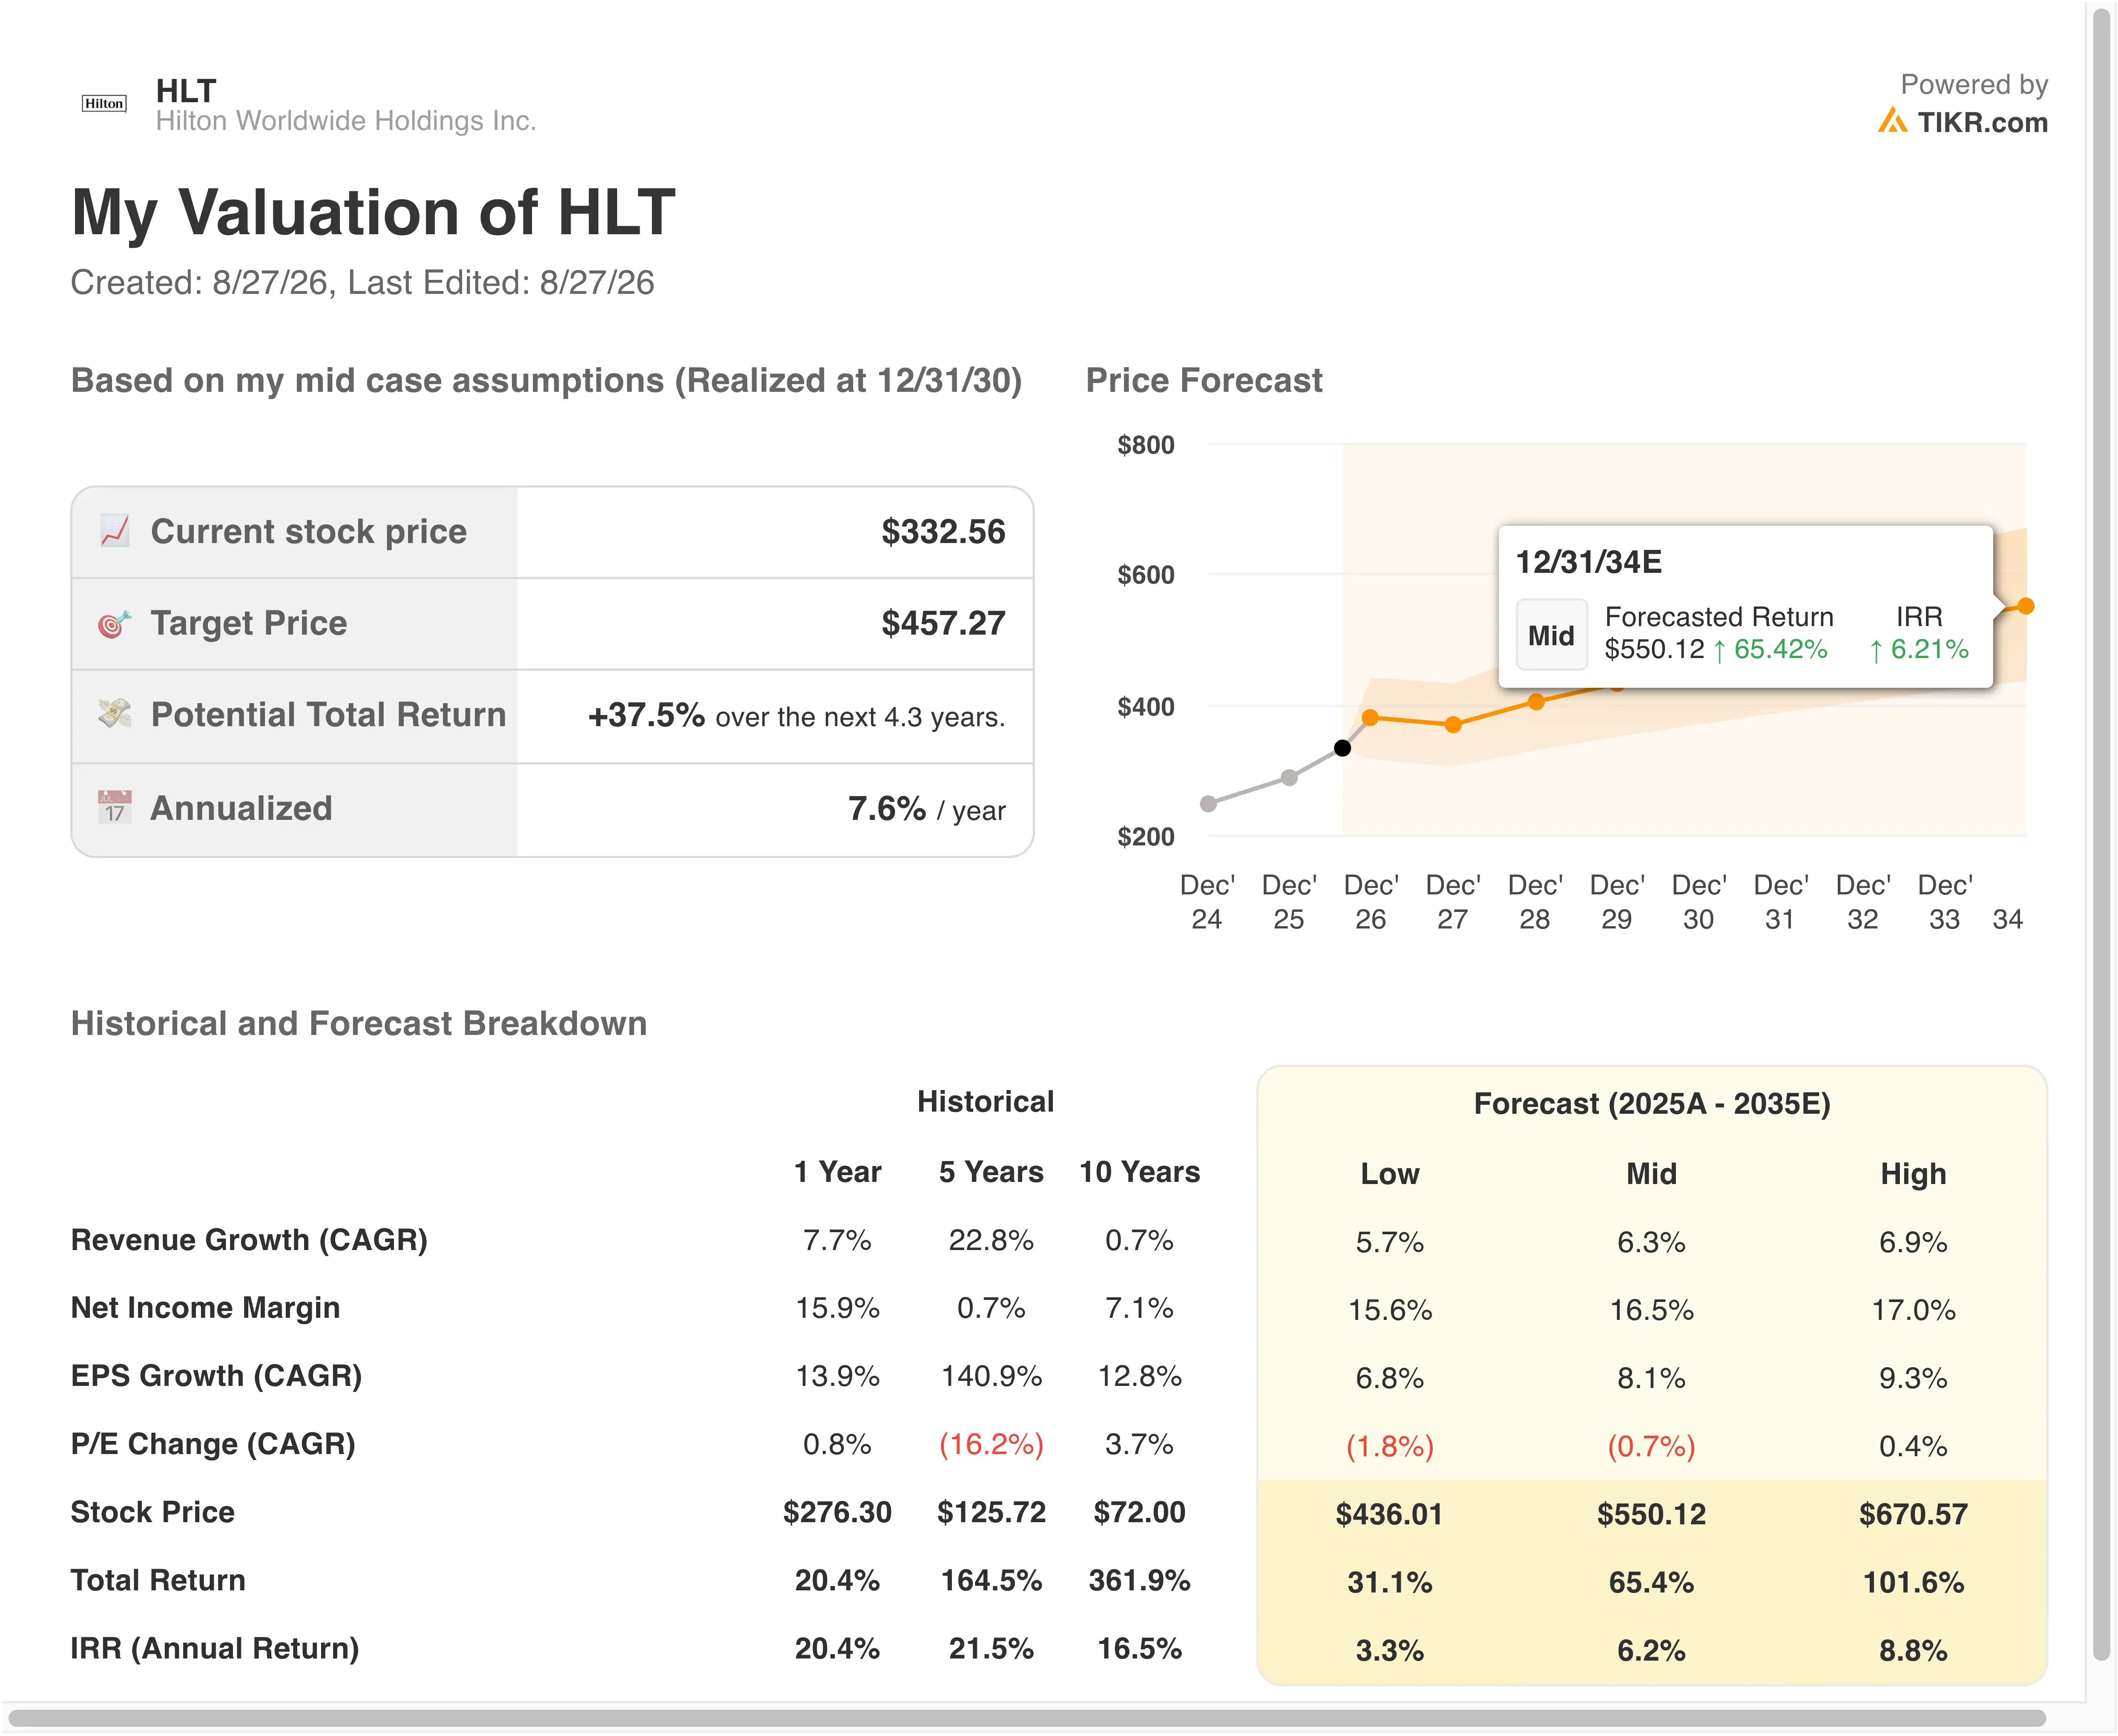
Task: Click the target icon beside Target Price
Action: click(x=115, y=623)
